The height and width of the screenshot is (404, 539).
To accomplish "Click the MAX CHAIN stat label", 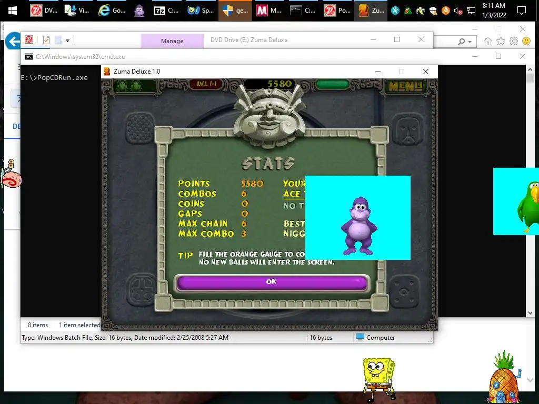I will pyautogui.click(x=203, y=224).
